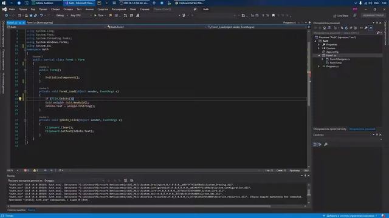Open the editor zoom percent dropdown

(x=13, y=170)
